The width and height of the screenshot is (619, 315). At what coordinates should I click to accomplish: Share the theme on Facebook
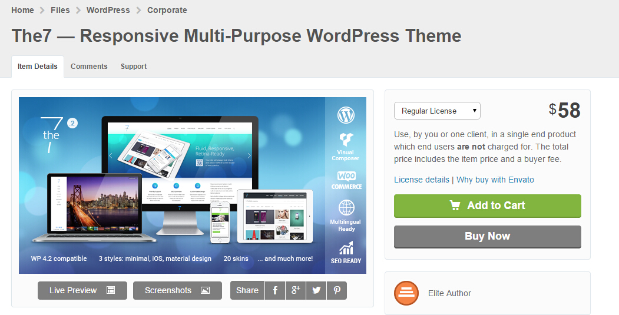pyautogui.click(x=275, y=290)
